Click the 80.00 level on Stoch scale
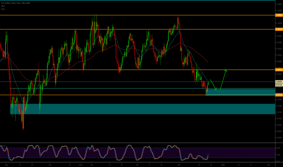283x167 pixels. click(x=278, y=148)
